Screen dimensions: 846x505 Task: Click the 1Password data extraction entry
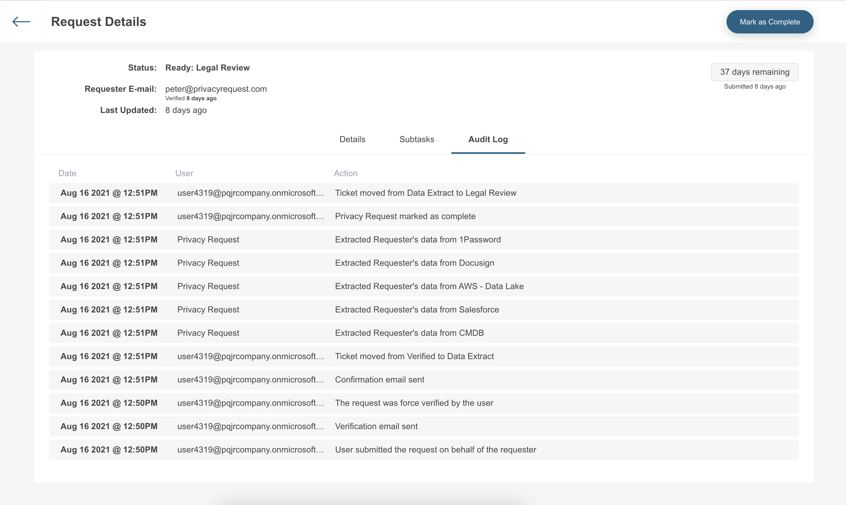[417, 240]
